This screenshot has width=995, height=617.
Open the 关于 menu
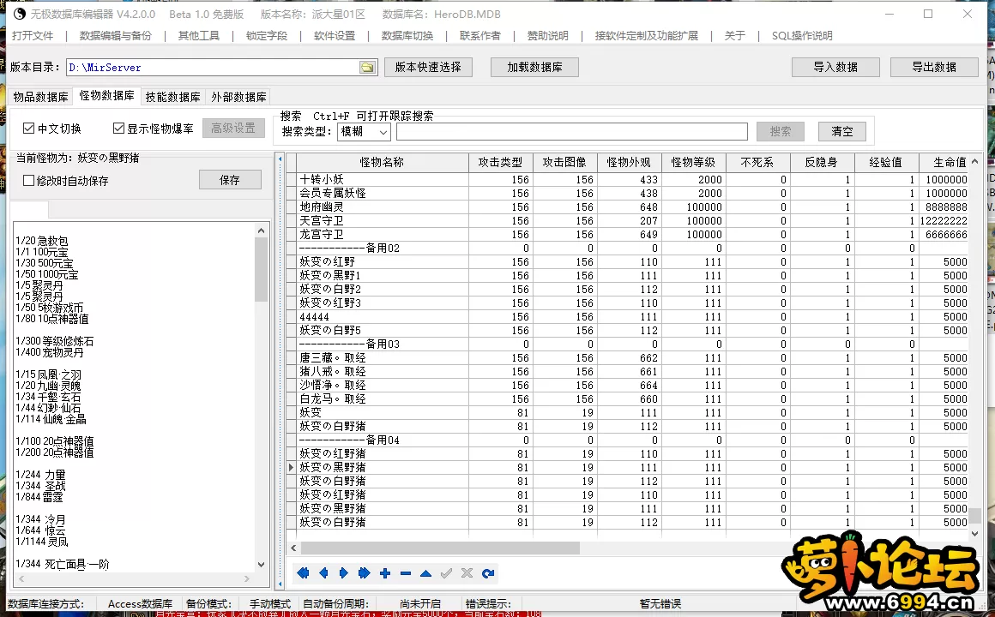[735, 35]
